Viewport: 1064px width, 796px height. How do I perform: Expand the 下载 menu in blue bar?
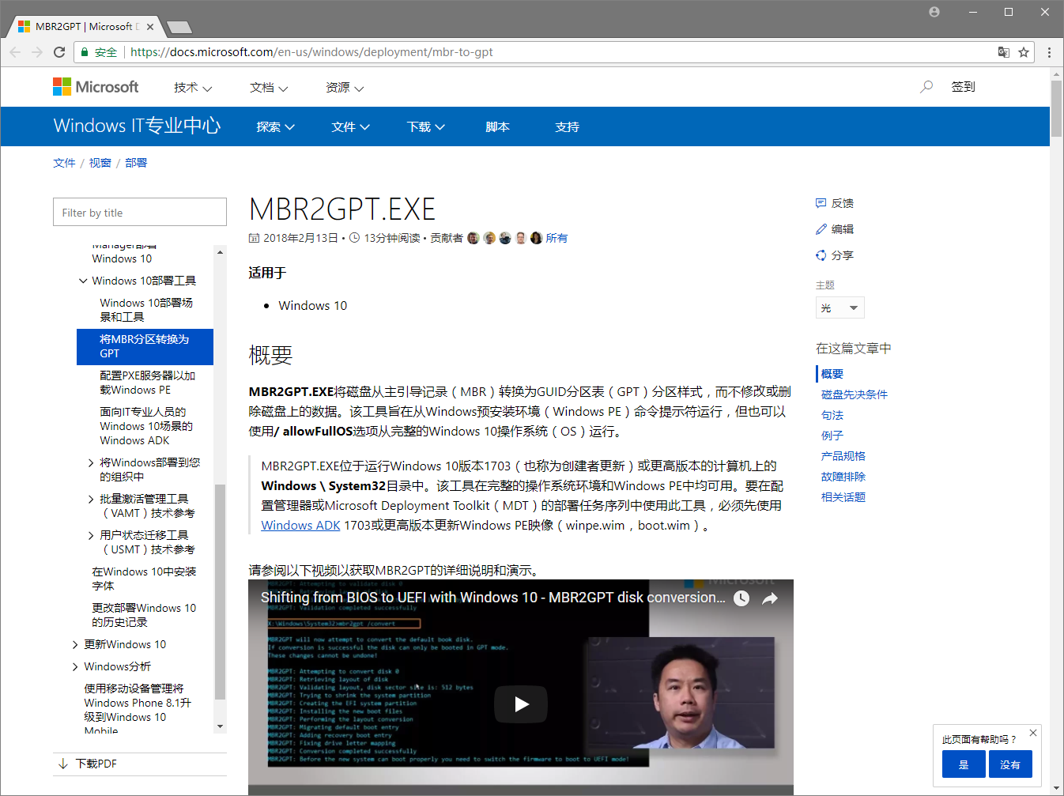click(426, 126)
